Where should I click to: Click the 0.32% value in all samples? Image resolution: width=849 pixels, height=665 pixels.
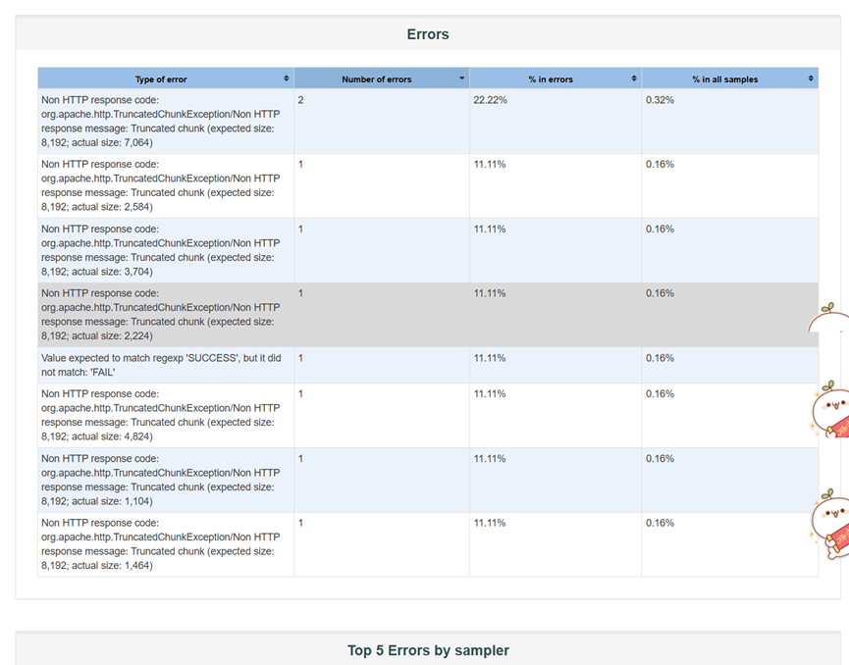click(x=660, y=100)
